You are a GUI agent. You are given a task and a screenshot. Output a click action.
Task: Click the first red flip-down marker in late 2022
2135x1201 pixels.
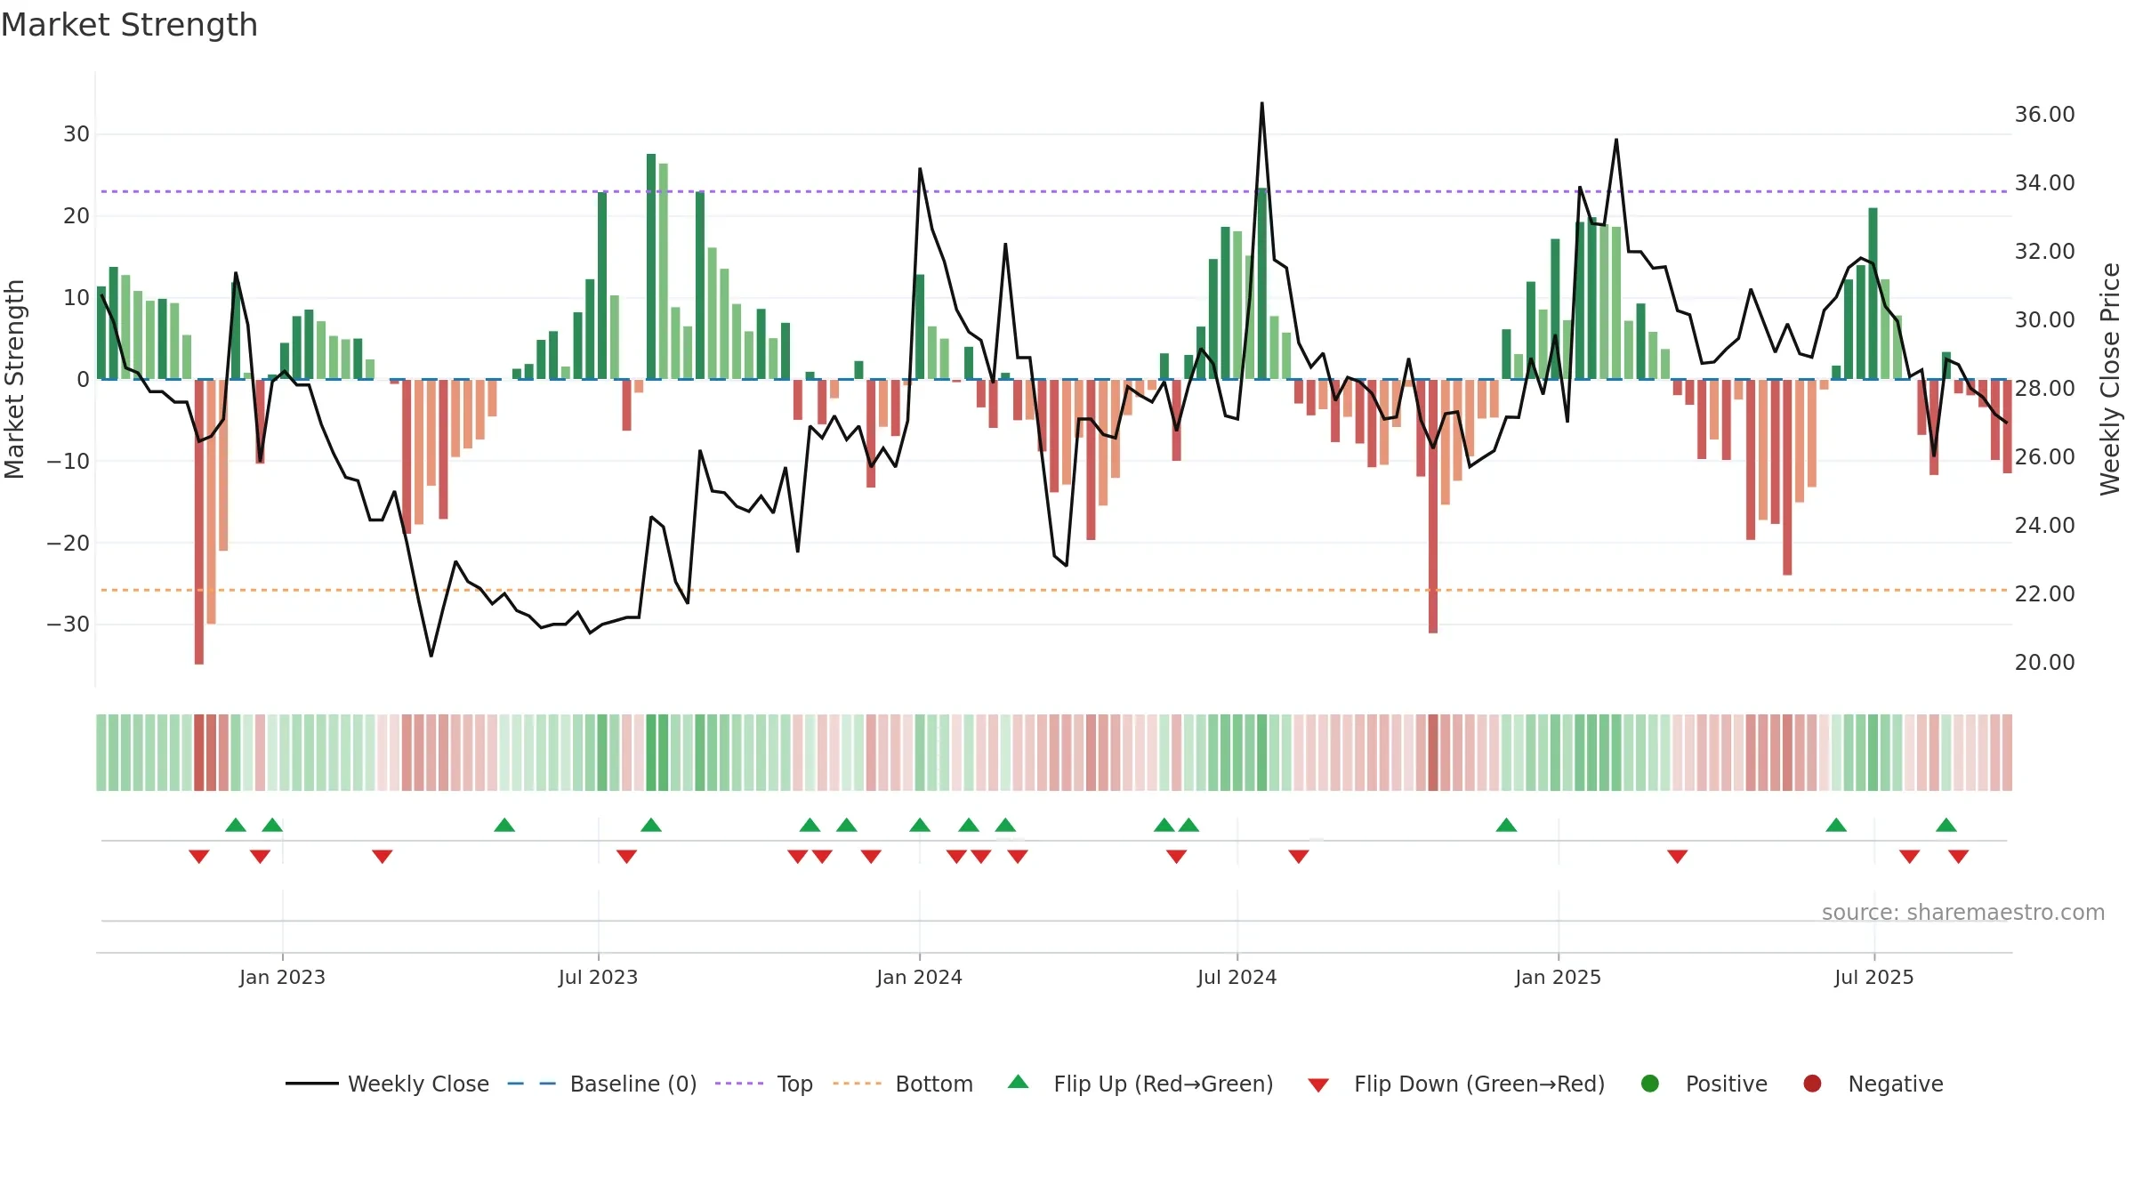199,856
